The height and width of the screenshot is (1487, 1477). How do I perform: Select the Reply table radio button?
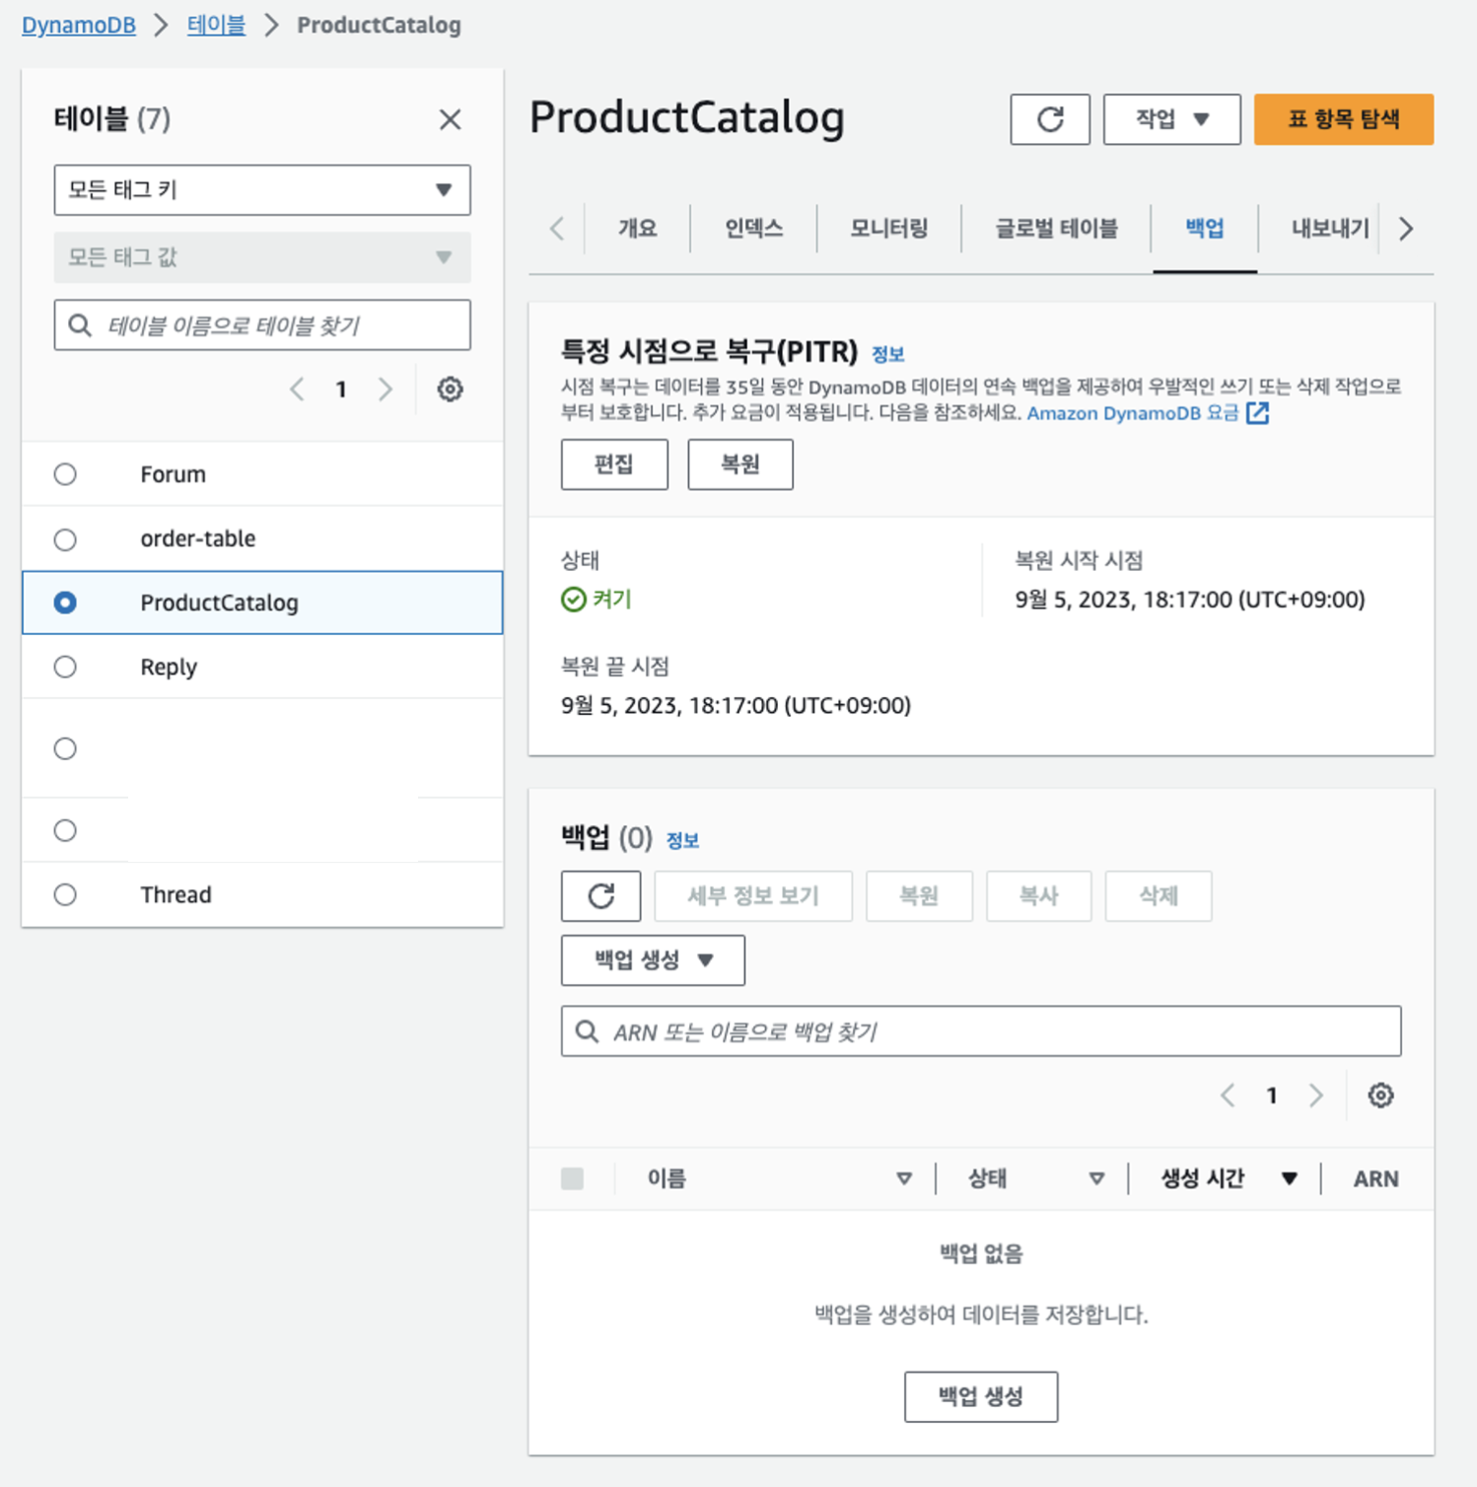[x=65, y=667]
